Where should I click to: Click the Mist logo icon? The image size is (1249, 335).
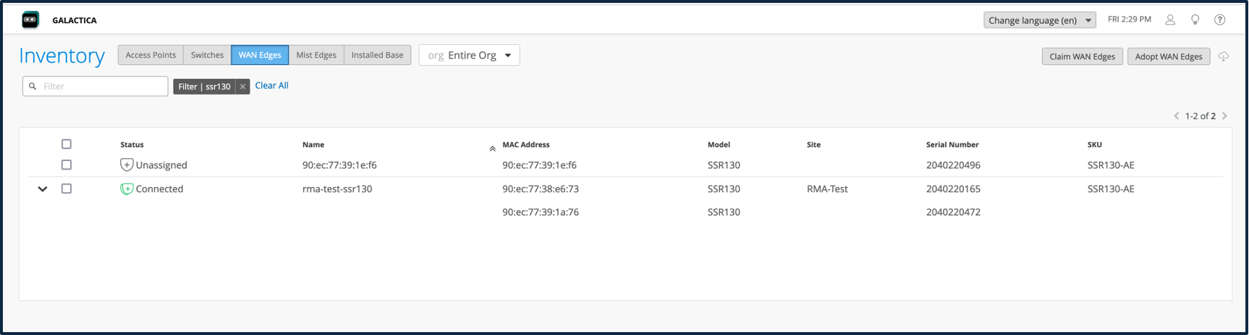point(30,20)
